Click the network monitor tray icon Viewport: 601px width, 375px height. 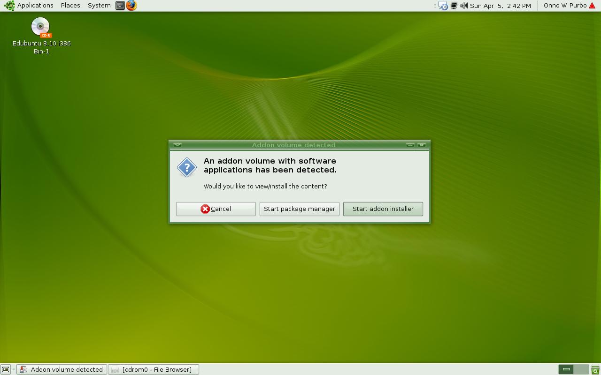pyautogui.click(x=454, y=6)
